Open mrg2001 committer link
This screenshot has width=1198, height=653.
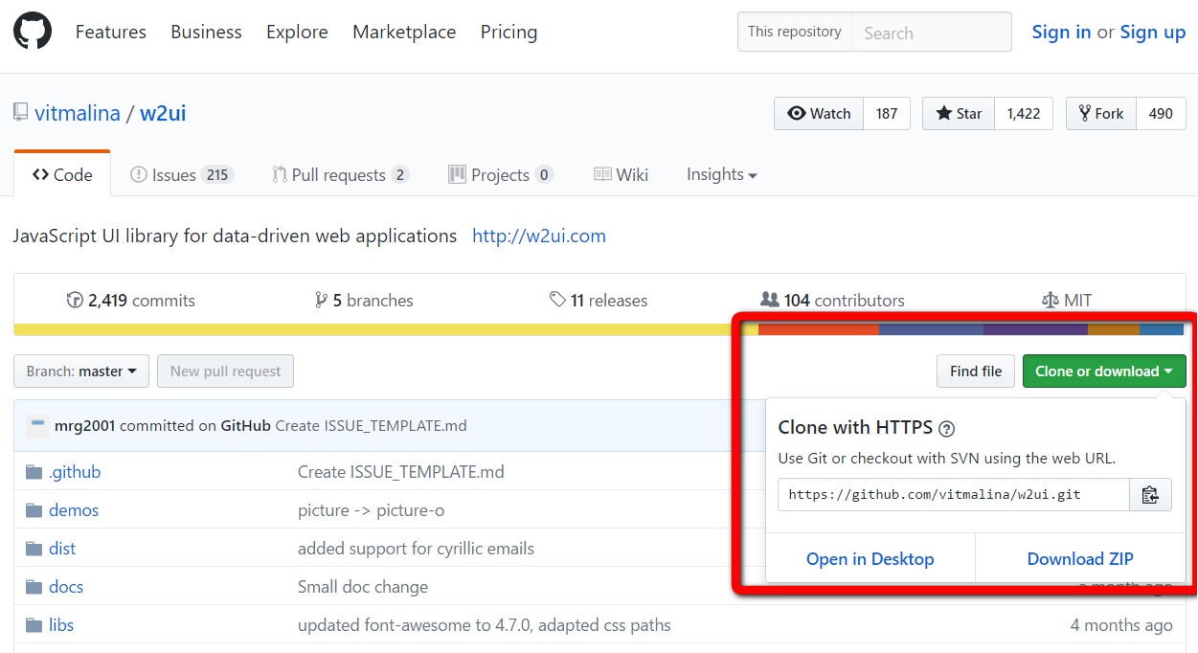(x=85, y=426)
